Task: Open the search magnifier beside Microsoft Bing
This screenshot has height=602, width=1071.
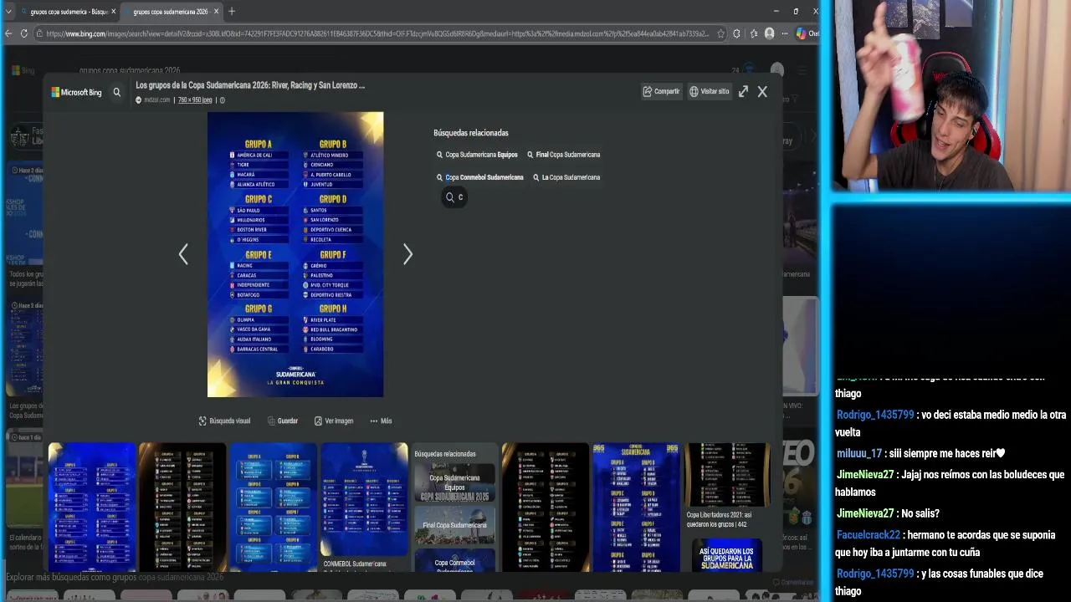Action: [x=117, y=93]
